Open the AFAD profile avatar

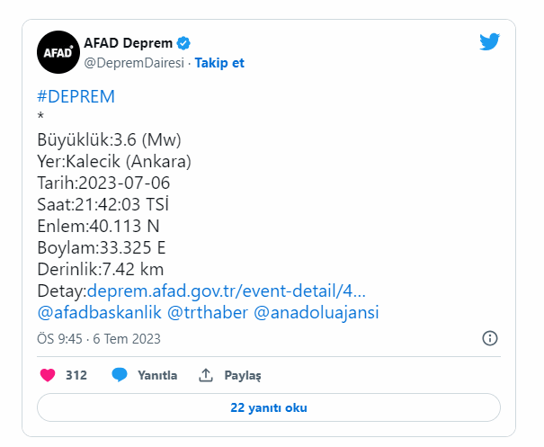(58, 52)
